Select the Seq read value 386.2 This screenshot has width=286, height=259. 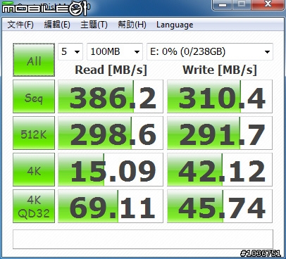tap(111, 96)
